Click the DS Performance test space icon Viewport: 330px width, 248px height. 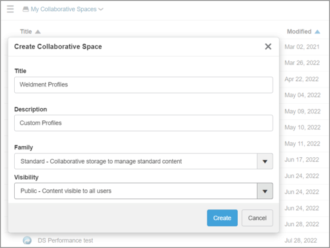[27, 240]
